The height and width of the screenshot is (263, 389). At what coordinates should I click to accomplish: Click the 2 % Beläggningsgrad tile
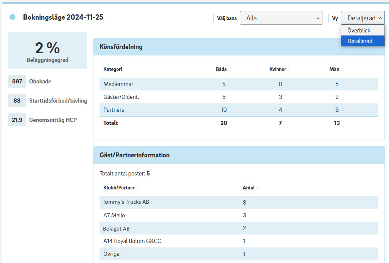[x=47, y=50]
